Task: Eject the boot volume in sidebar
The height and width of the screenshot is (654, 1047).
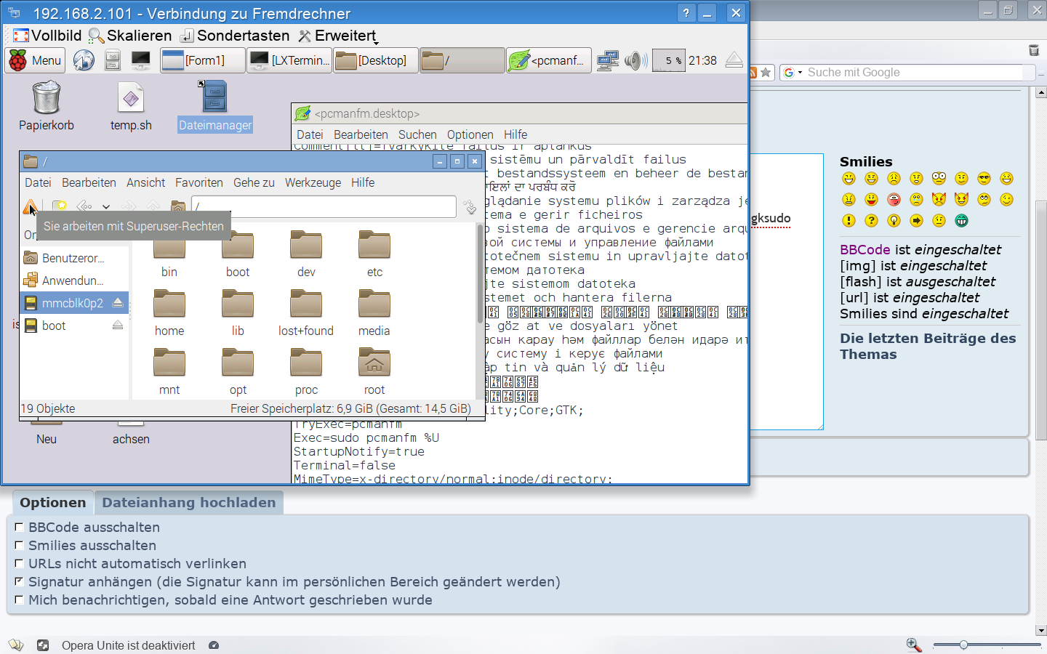Action: pos(118,326)
